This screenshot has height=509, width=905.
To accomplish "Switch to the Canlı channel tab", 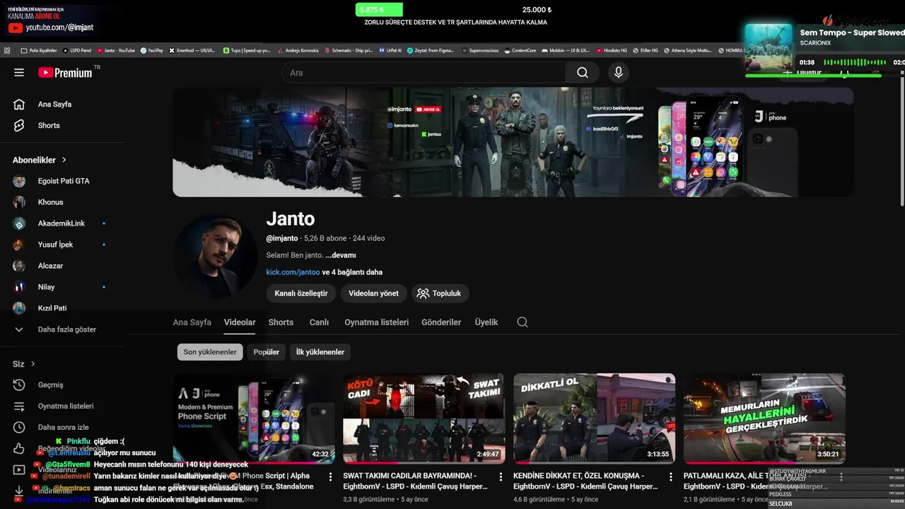I will 319,322.
